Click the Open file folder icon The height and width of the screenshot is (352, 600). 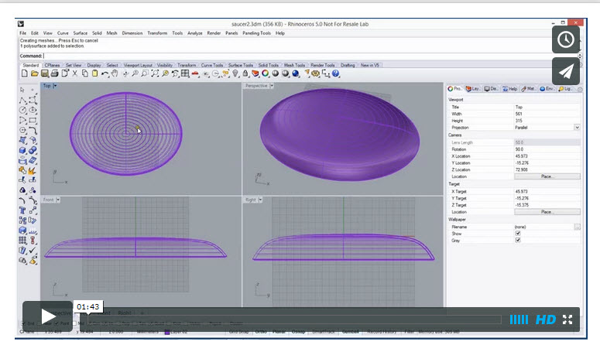pos(34,73)
